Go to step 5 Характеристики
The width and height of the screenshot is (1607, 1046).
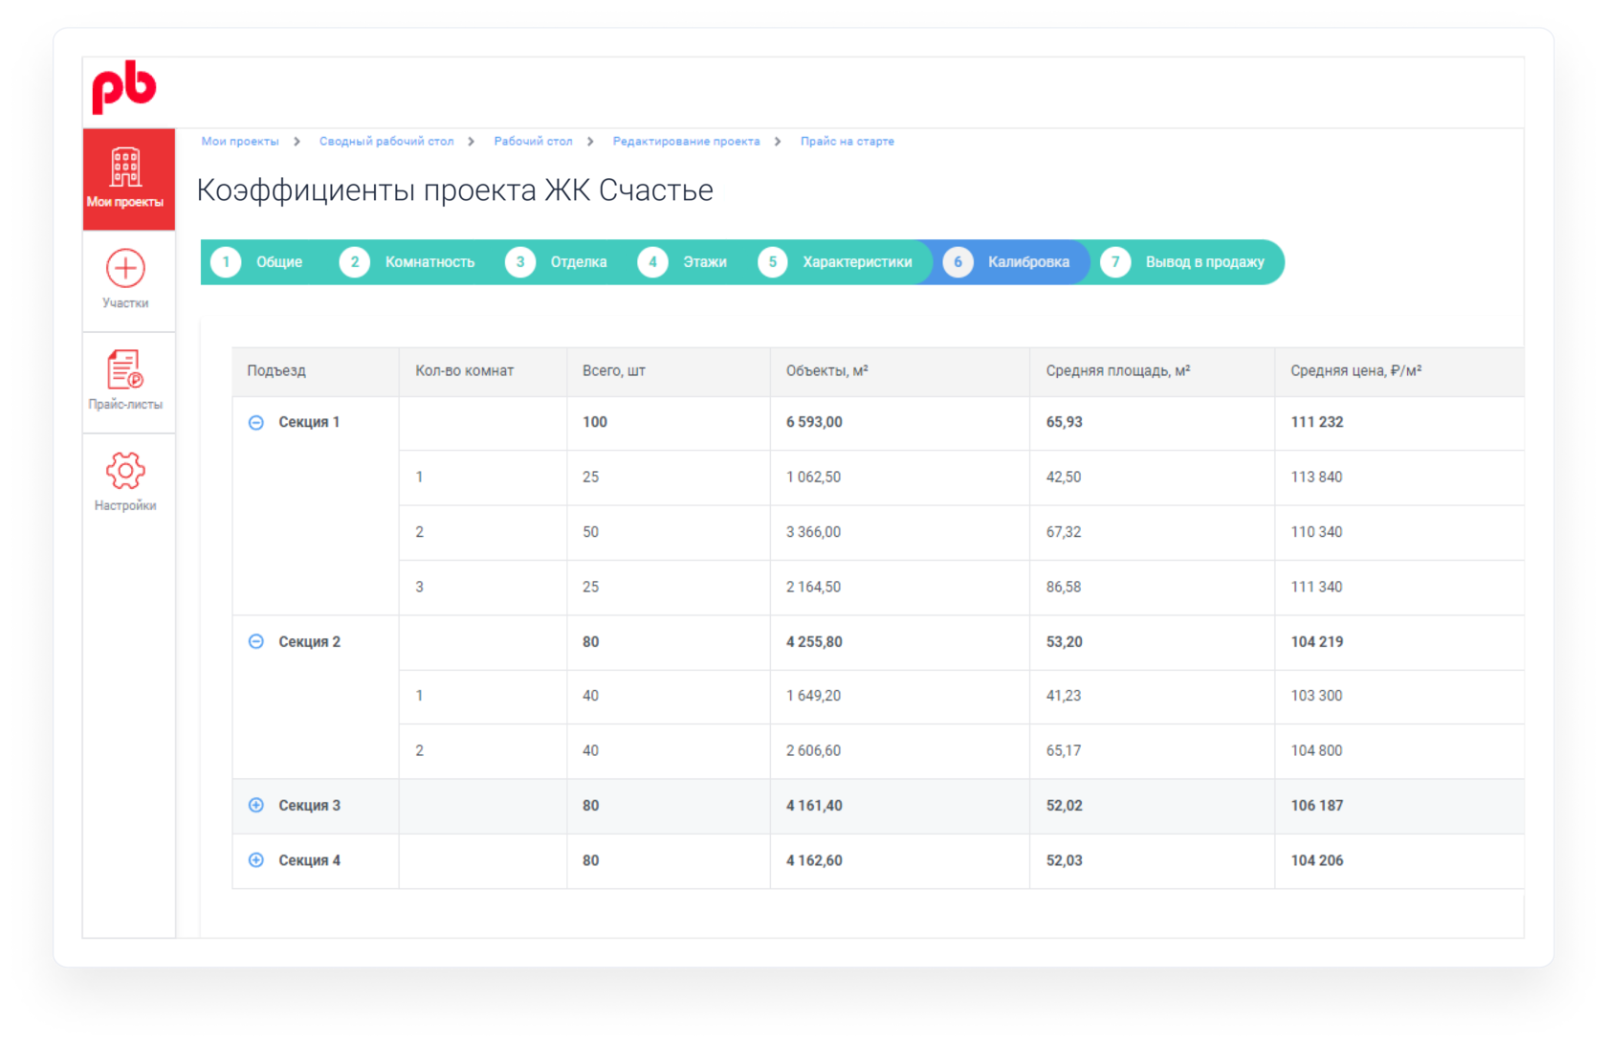(836, 262)
